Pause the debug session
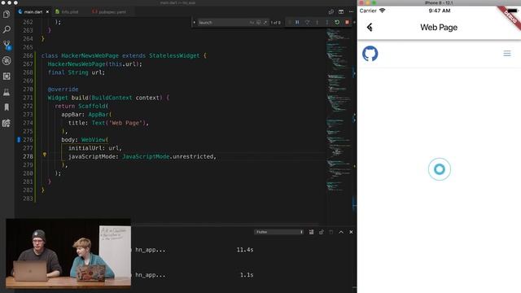 (297, 22)
